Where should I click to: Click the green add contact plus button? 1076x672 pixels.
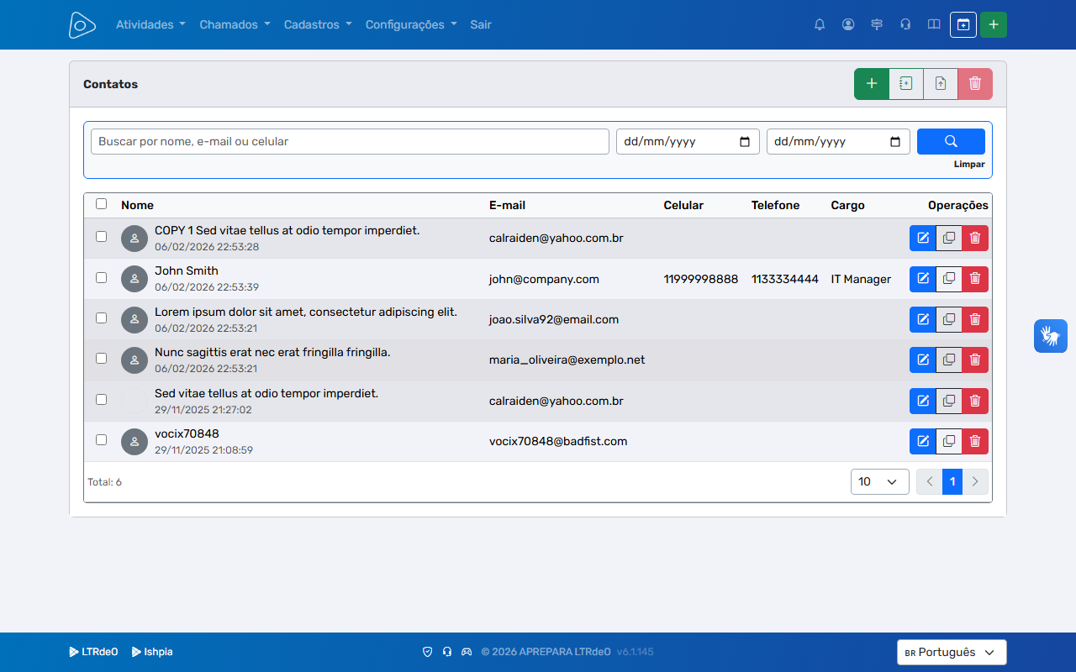[872, 84]
